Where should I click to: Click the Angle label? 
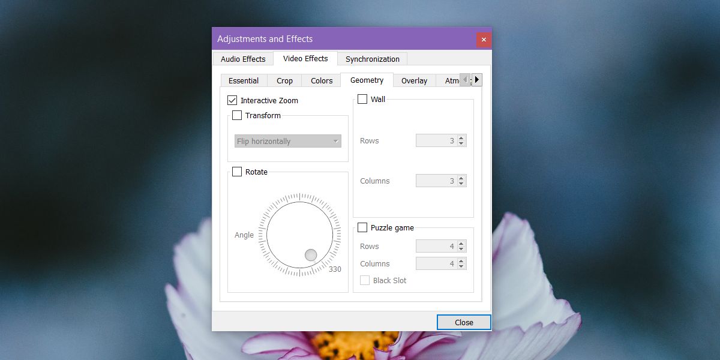pos(244,235)
